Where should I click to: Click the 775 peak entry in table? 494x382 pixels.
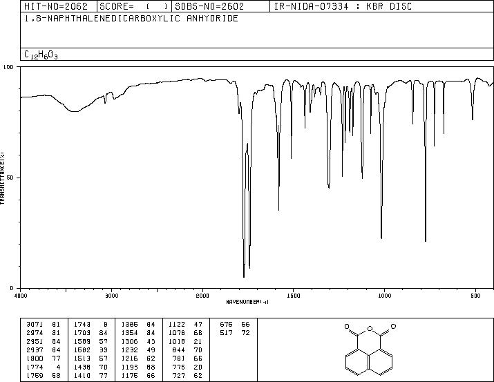point(187,367)
